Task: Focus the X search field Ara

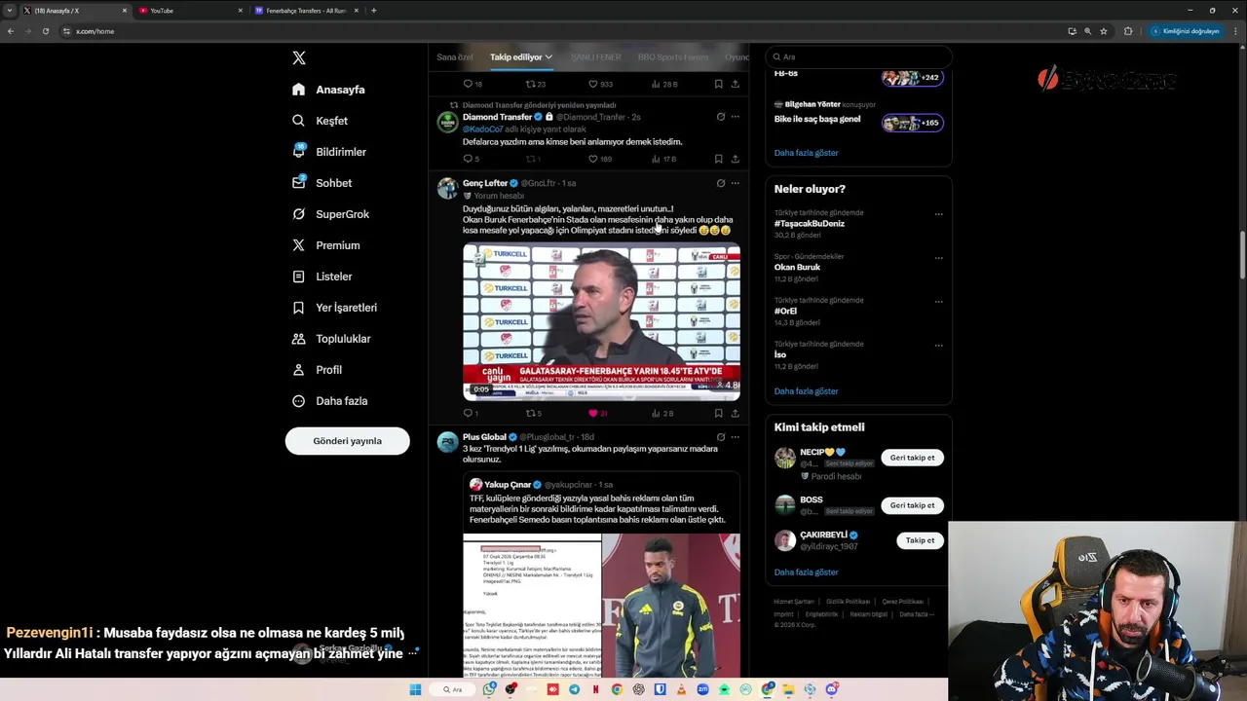Action: [857, 56]
